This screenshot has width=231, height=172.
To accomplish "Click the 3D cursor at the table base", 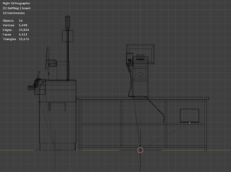I will coord(140,149).
